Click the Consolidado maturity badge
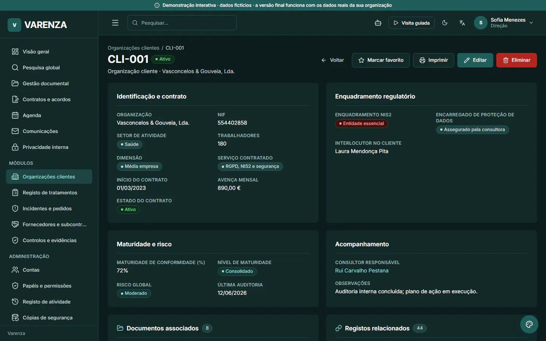The image size is (546, 341). [237, 271]
